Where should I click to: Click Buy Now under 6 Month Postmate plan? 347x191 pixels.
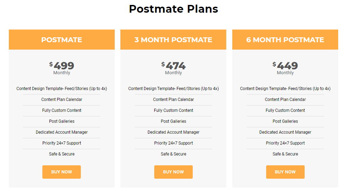[285, 172]
